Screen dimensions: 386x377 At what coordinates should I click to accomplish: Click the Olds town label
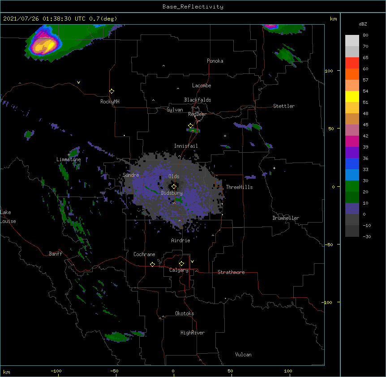174,176
